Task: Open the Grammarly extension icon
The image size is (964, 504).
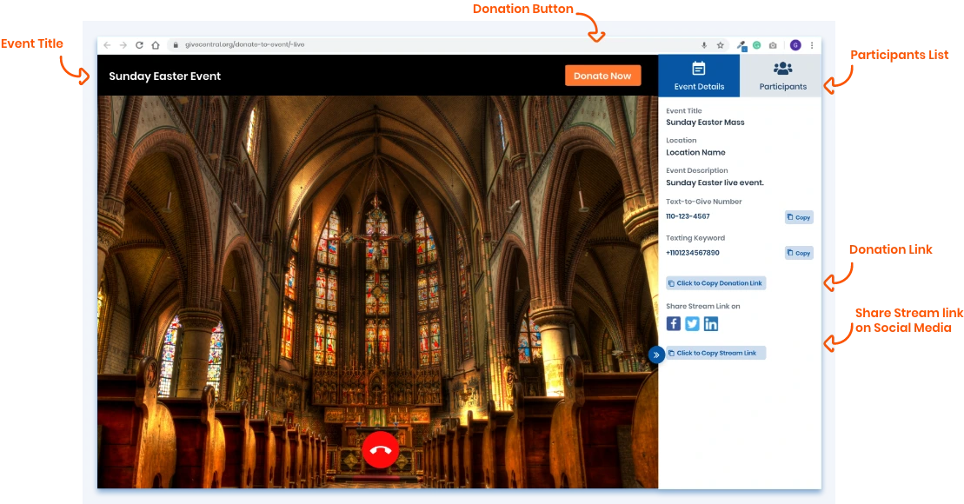Action: pos(756,45)
